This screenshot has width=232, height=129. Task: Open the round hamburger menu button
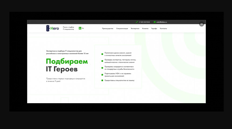pyautogui.click(x=201, y=24)
